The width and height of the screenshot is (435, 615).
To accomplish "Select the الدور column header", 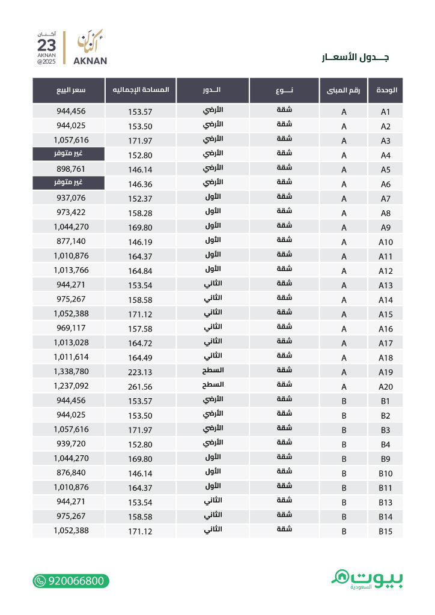I will tap(213, 90).
